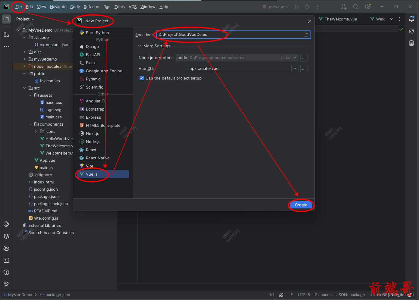This screenshot has height=300, width=419.
Task: Click the editor tabs more options icon
Action: point(399,19)
